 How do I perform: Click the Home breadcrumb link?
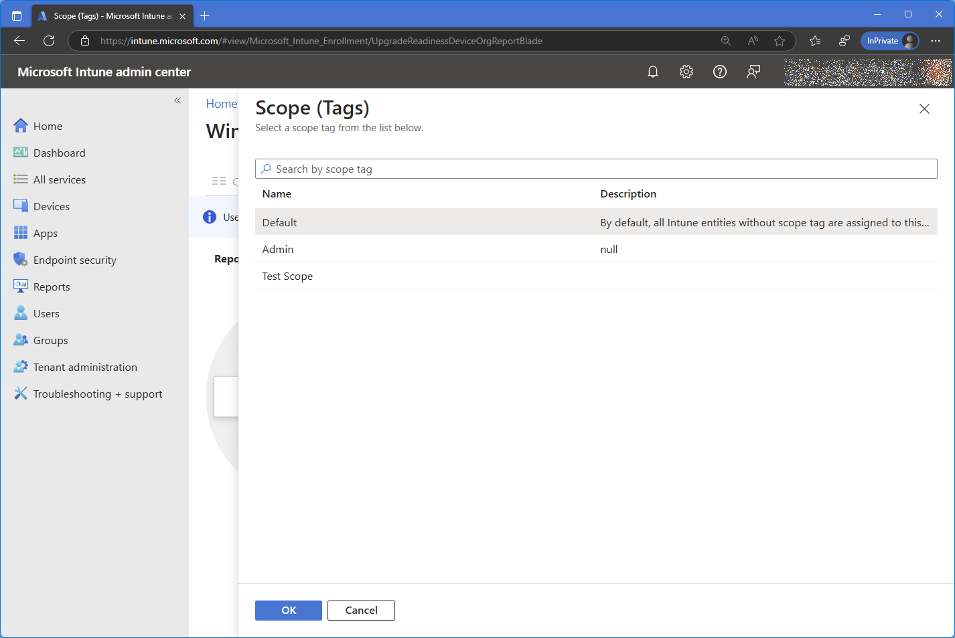(221, 104)
